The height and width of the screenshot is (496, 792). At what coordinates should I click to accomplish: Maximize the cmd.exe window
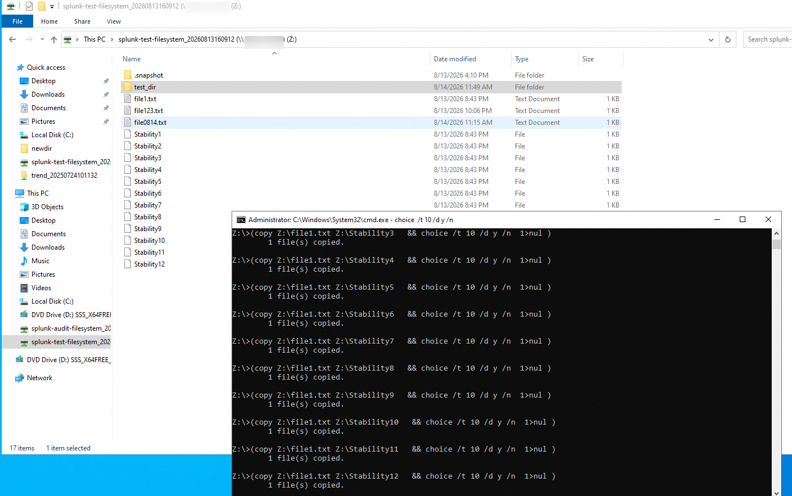coord(743,219)
